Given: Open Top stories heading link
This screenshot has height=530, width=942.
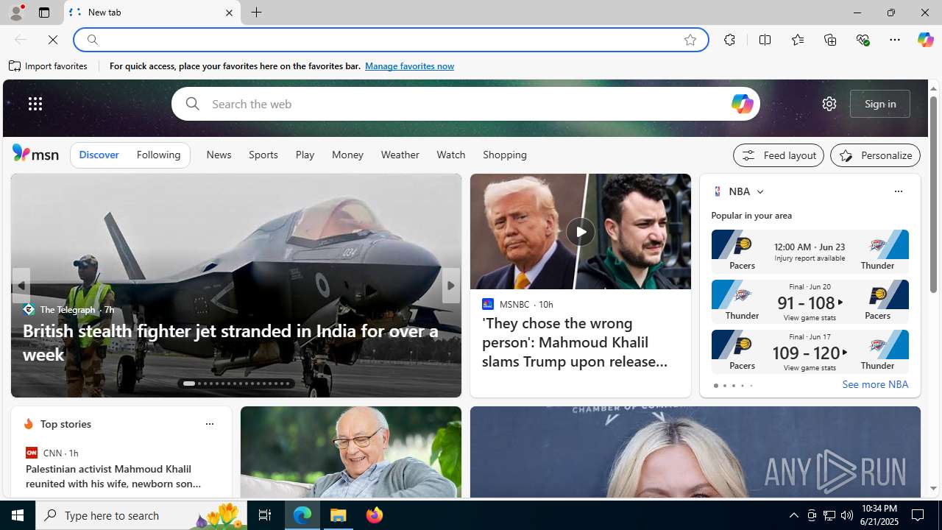Looking at the screenshot, I should 65,424.
